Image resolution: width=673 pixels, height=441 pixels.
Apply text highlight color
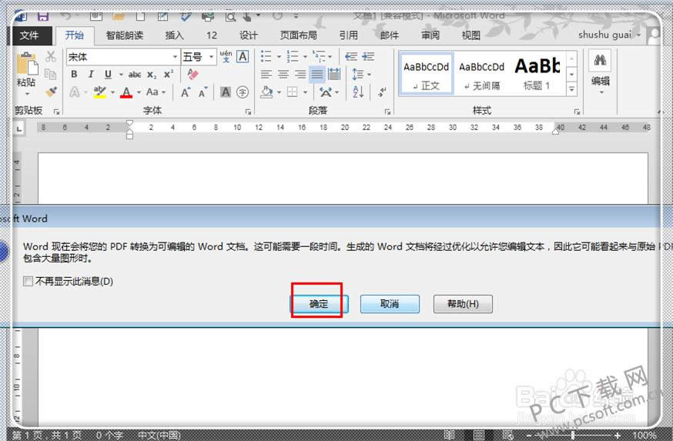(x=99, y=92)
